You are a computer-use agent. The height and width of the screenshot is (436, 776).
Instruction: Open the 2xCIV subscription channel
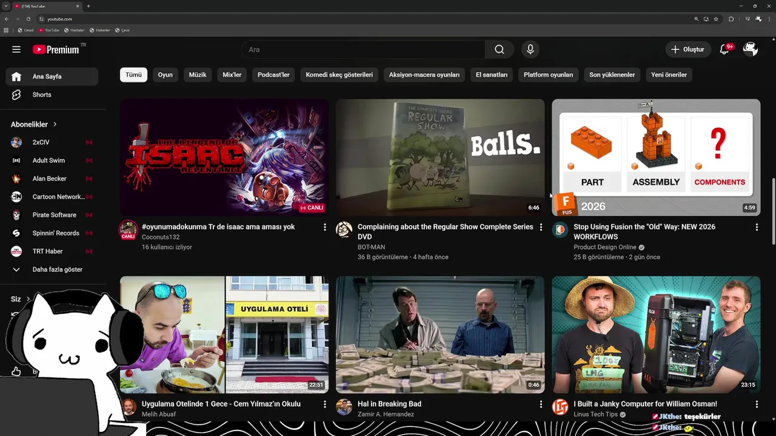coord(52,142)
